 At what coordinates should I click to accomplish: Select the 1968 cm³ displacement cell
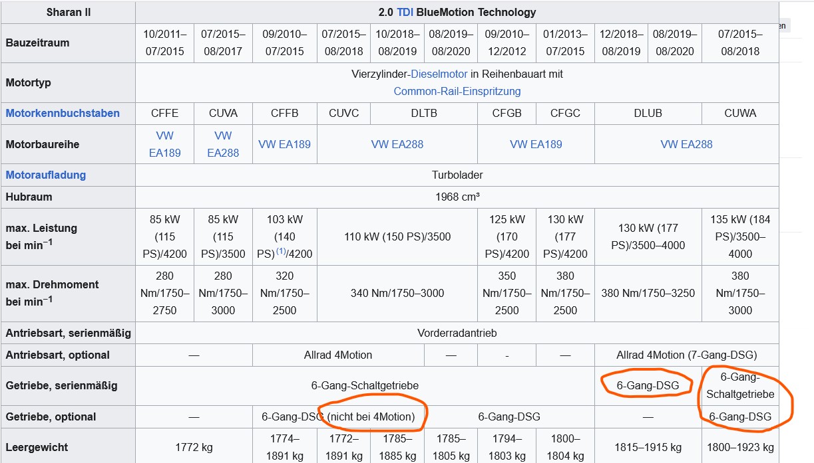point(457,197)
